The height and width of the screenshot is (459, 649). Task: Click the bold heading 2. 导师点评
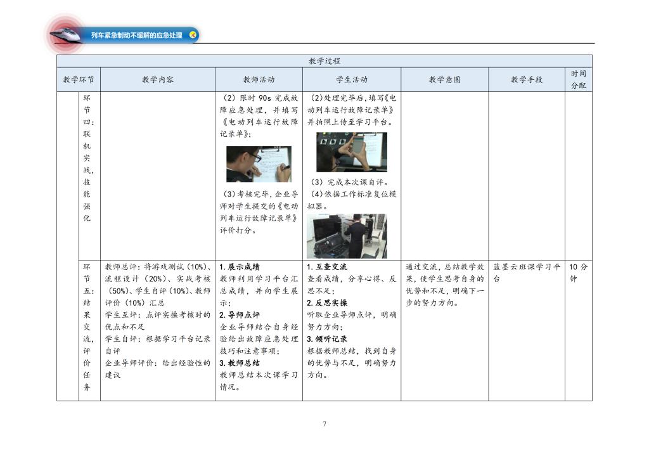coord(240,315)
